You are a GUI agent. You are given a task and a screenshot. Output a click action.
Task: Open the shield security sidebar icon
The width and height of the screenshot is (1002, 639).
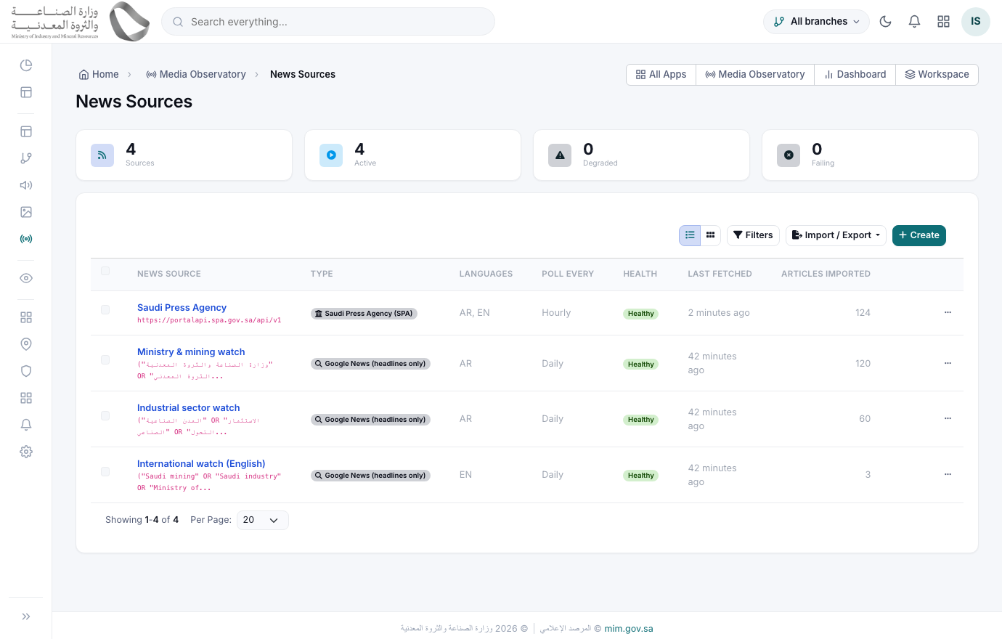[26, 371]
